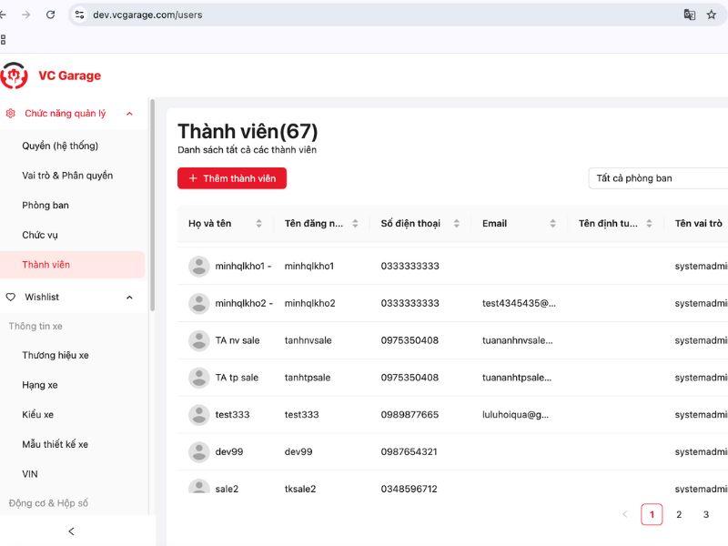728x546 pixels.
Task: Open the Vai trò & Phân quyền menu
Action: (x=67, y=176)
